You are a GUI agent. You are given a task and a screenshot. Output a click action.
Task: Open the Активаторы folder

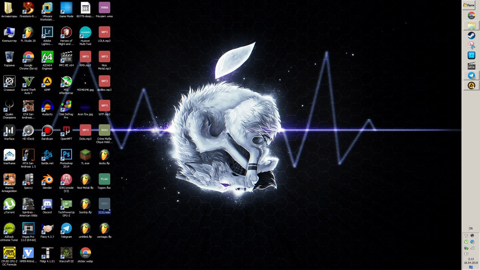(x=9, y=10)
